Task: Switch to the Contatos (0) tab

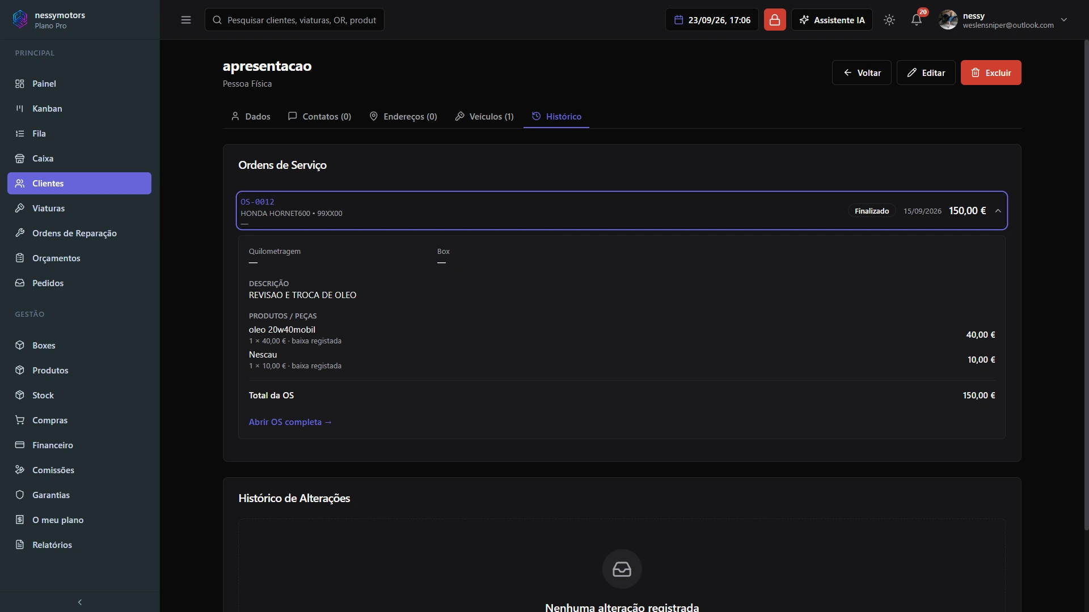Action: pyautogui.click(x=319, y=117)
